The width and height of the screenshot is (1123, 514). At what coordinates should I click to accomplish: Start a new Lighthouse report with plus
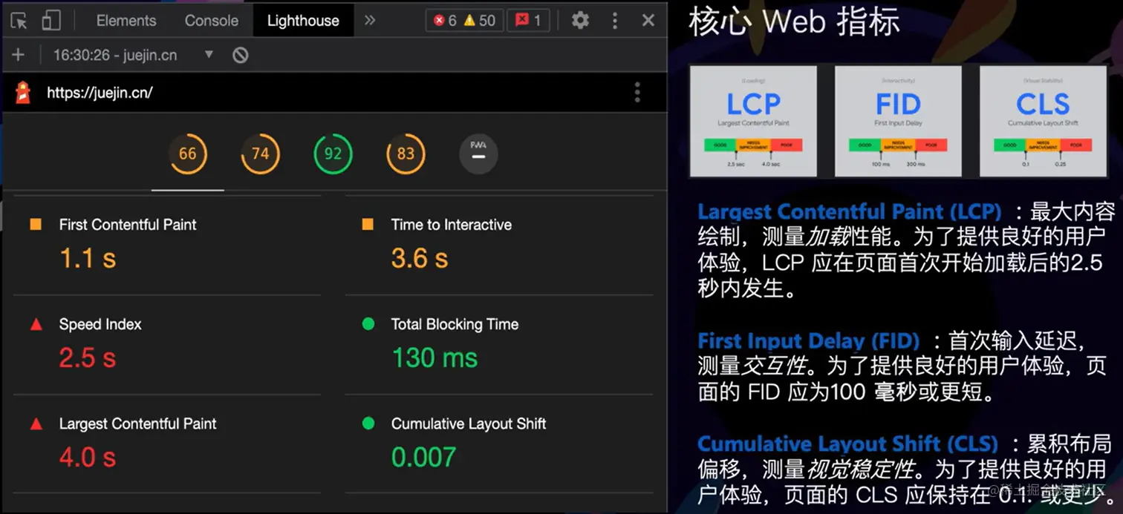point(18,55)
